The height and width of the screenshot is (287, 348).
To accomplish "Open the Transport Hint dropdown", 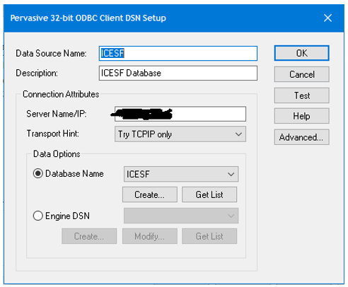I will pyautogui.click(x=180, y=134).
